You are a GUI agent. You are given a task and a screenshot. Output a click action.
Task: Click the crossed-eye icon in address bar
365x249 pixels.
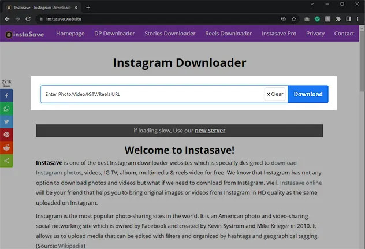[284, 19]
